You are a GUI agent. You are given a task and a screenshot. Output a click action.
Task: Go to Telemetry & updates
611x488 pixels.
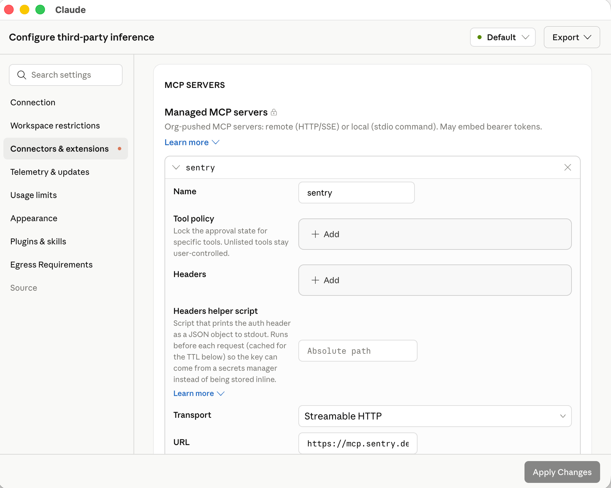point(50,172)
